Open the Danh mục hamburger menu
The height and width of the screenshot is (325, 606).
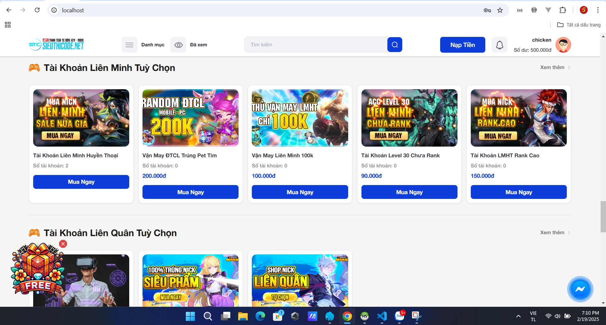tap(130, 45)
